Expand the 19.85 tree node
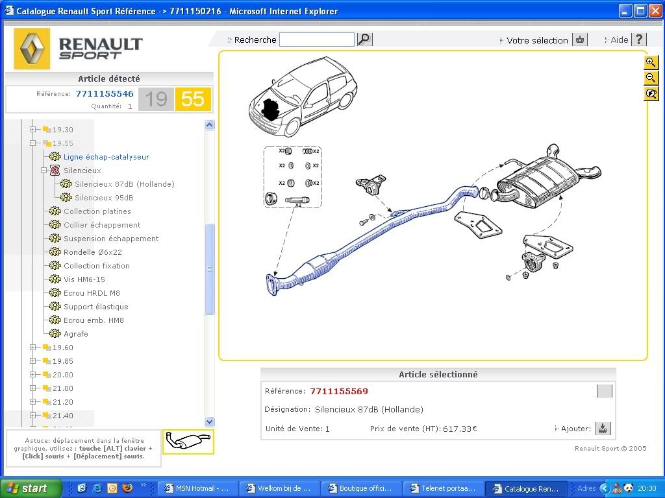 tap(32, 361)
